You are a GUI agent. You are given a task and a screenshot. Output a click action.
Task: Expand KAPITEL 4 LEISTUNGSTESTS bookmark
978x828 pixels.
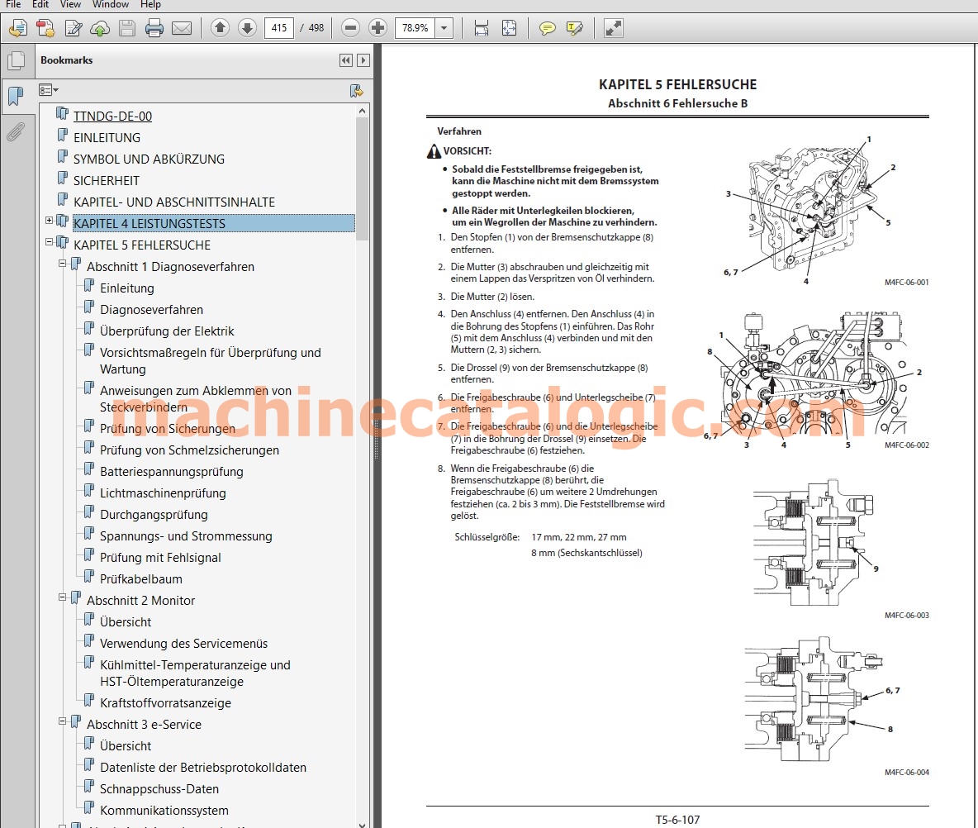(49, 221)
